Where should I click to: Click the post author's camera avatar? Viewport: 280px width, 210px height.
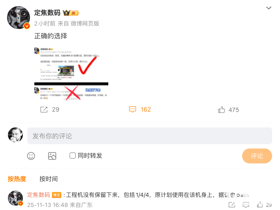click(18, 18)
